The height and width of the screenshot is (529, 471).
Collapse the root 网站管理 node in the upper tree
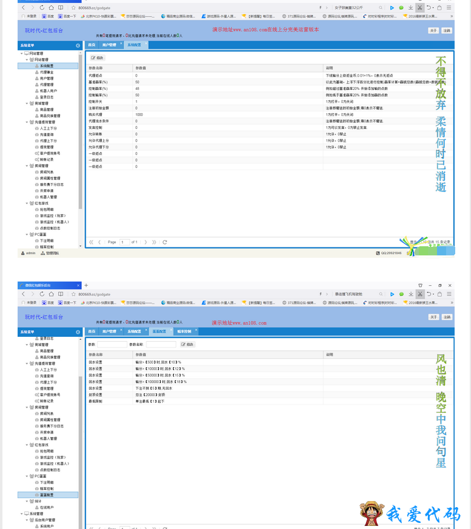(22, 54)
